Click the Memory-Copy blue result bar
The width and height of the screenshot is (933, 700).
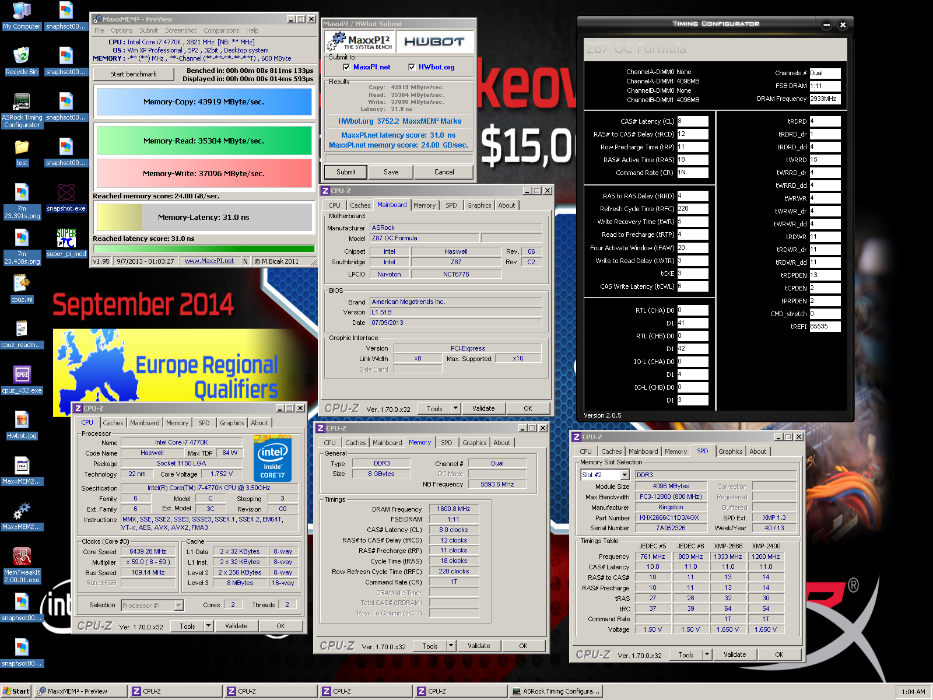204,101
